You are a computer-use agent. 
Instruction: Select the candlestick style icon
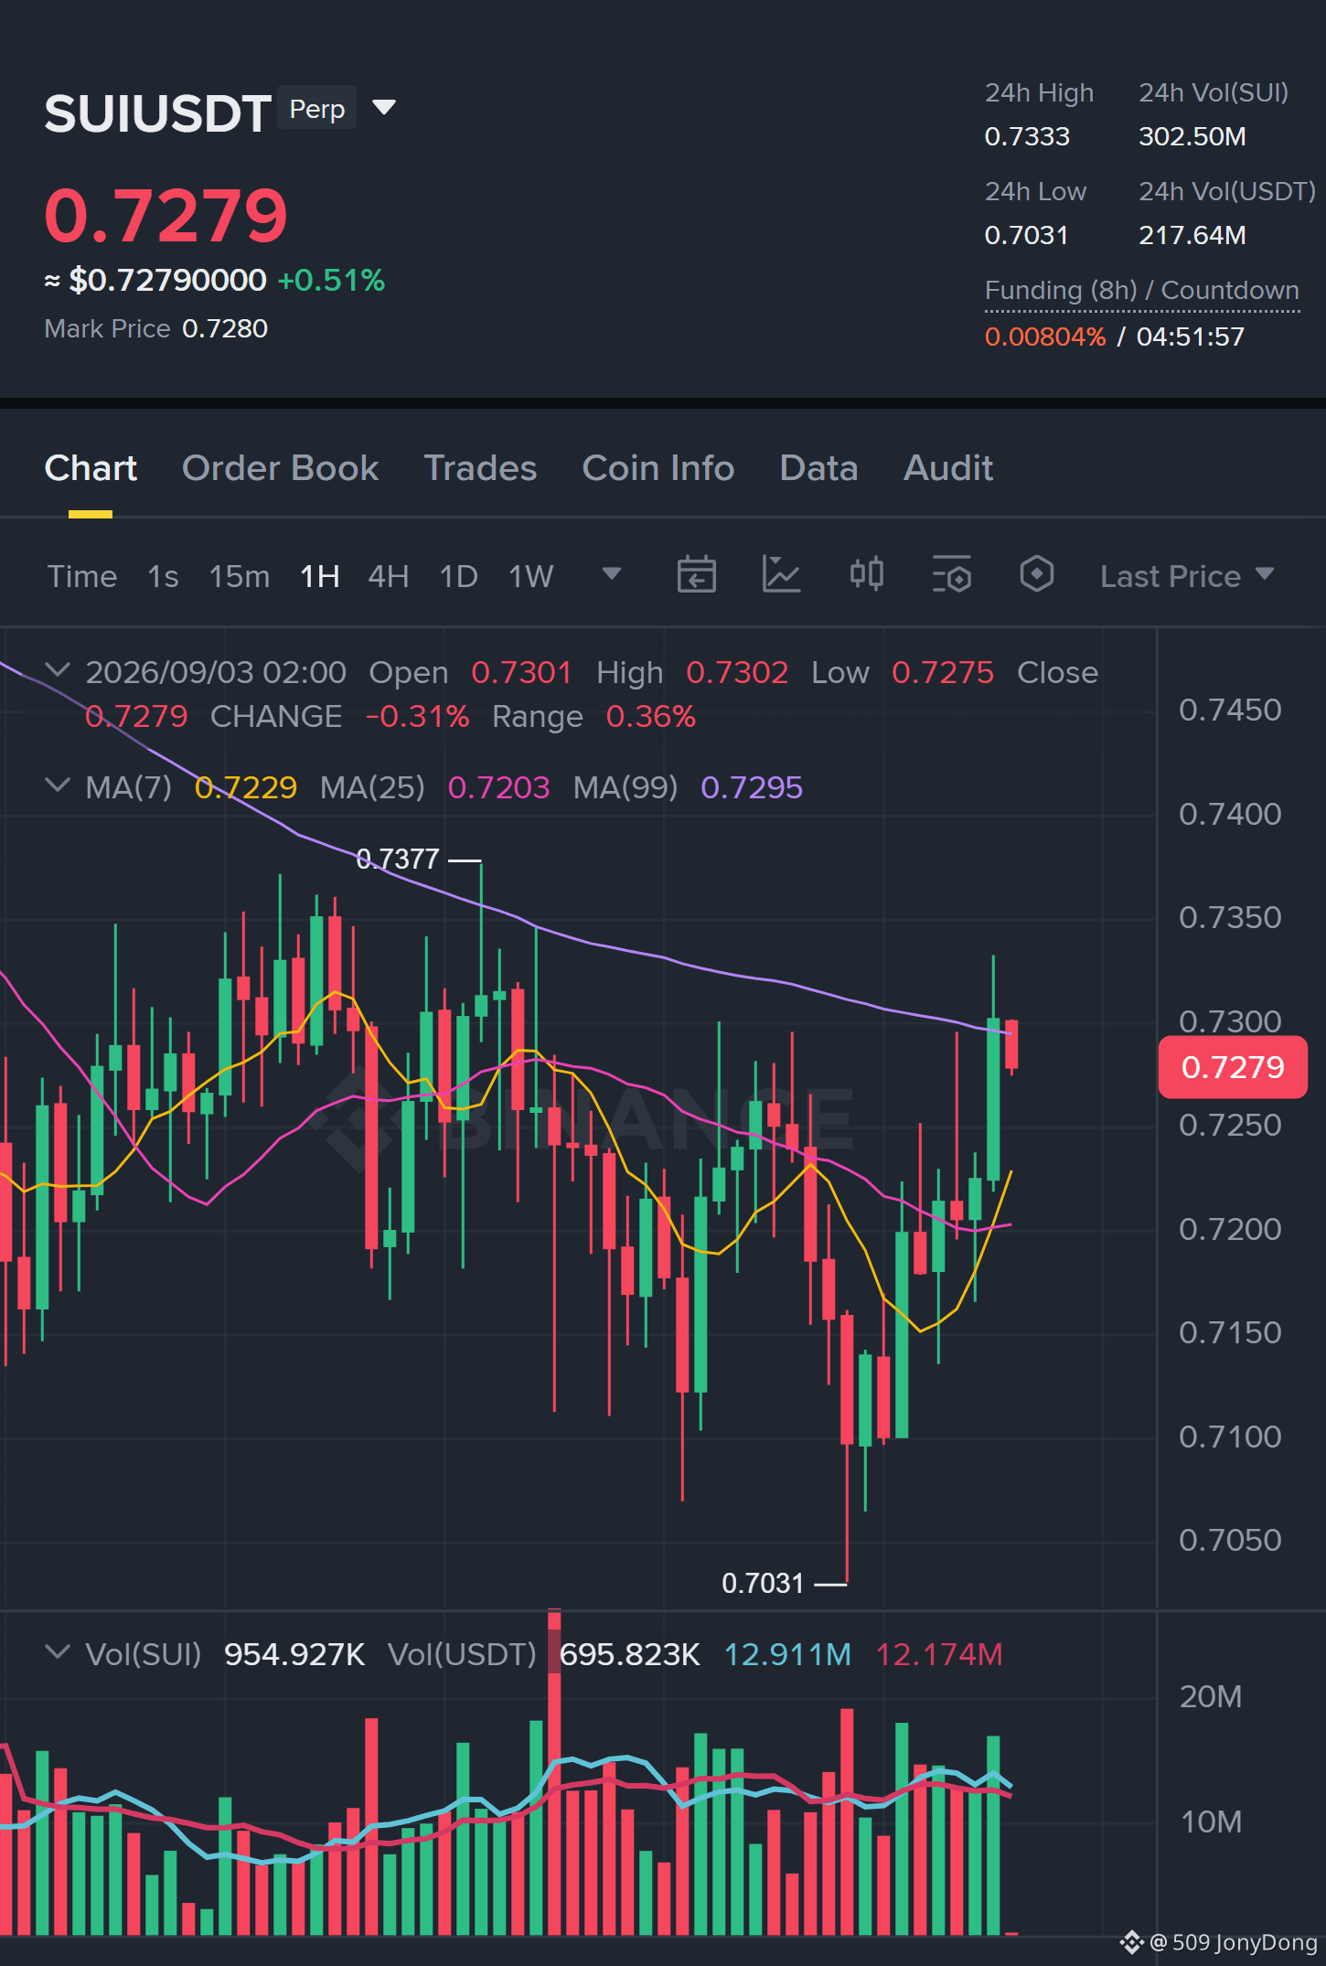pyautogui.click(x=866, y=575)
